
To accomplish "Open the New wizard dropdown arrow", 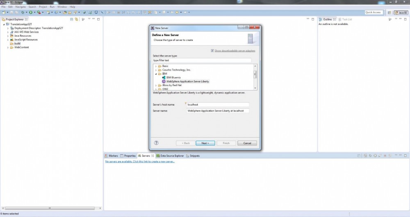I will pos(7,12).
